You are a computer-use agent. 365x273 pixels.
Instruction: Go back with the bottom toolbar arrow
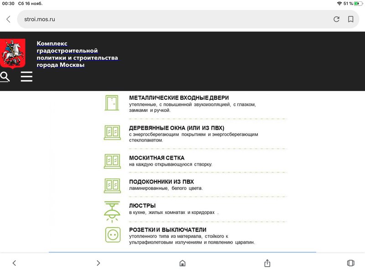(x=14, y=263)
